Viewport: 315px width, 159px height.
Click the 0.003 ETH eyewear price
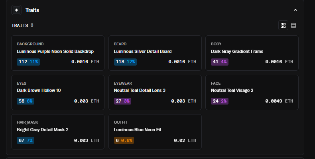pyautogui.click(x=183, y=101)
